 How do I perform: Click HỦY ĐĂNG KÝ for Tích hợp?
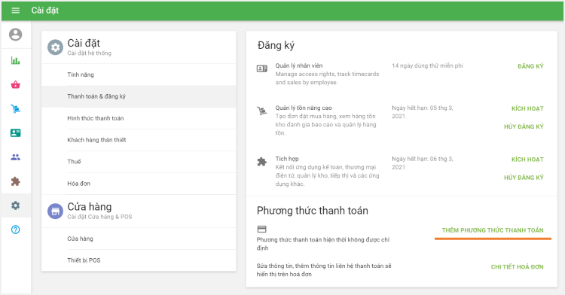coord(524,178)
